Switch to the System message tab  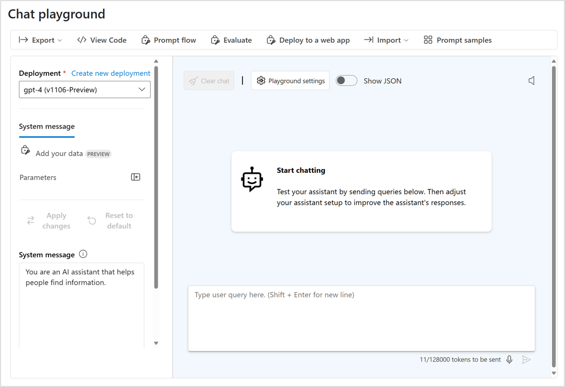click(47, 126)
